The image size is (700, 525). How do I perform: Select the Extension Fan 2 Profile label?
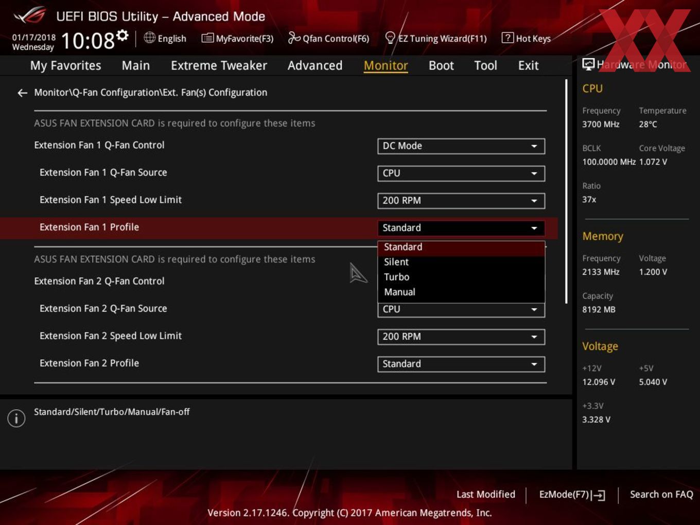point(90,363)
